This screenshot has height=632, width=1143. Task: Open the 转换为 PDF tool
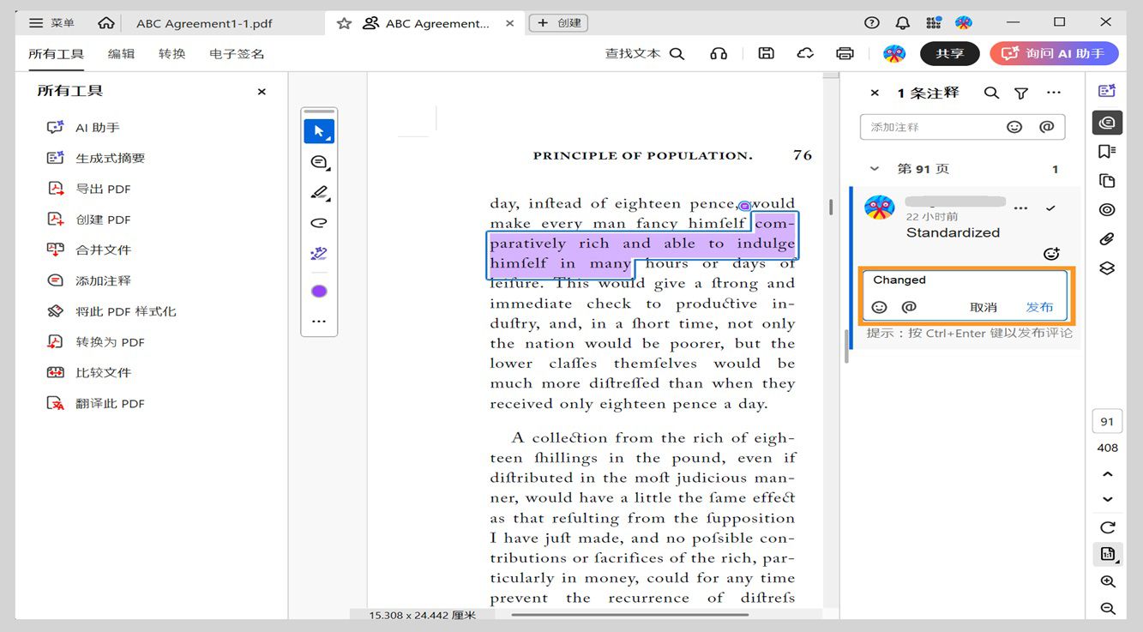coord(96,342)
